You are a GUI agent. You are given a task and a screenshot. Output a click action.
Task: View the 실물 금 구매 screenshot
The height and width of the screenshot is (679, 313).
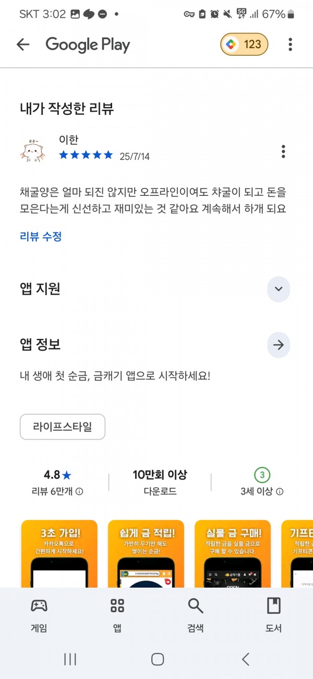point(233,554)
